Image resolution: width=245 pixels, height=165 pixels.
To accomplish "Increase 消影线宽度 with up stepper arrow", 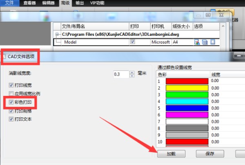I will tap(132, 72).
